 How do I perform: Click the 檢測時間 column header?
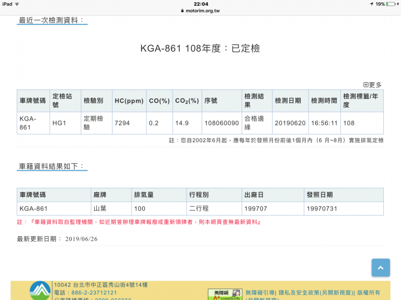[324, 101]
